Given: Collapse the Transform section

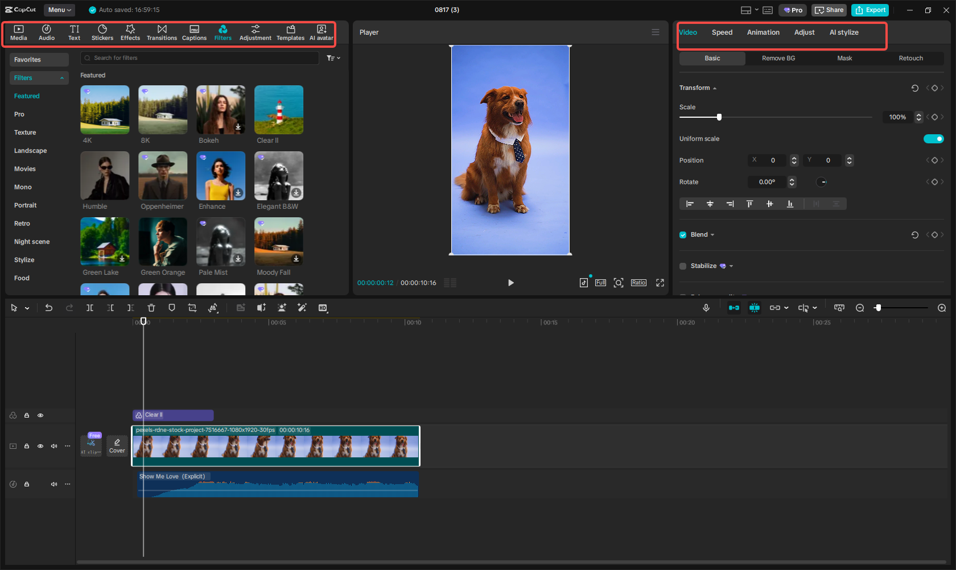Looking at the screenshot, I should 714,88.
